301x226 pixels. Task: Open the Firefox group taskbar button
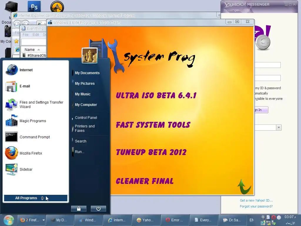(x=30, y=220)
